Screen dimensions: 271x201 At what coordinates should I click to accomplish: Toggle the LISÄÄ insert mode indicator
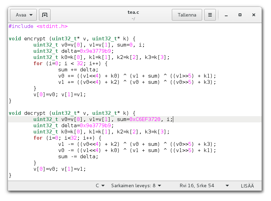[x=247, y=185]
